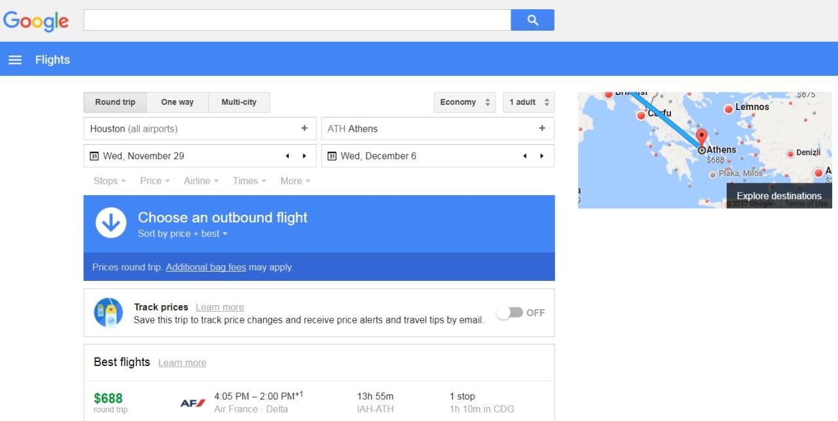Switch to One way trip
Screen dimensions: 838x421
pos(177,102)
